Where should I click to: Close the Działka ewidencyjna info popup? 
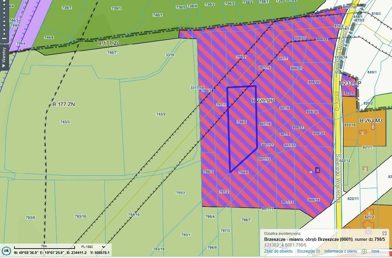tap(384, 233)
